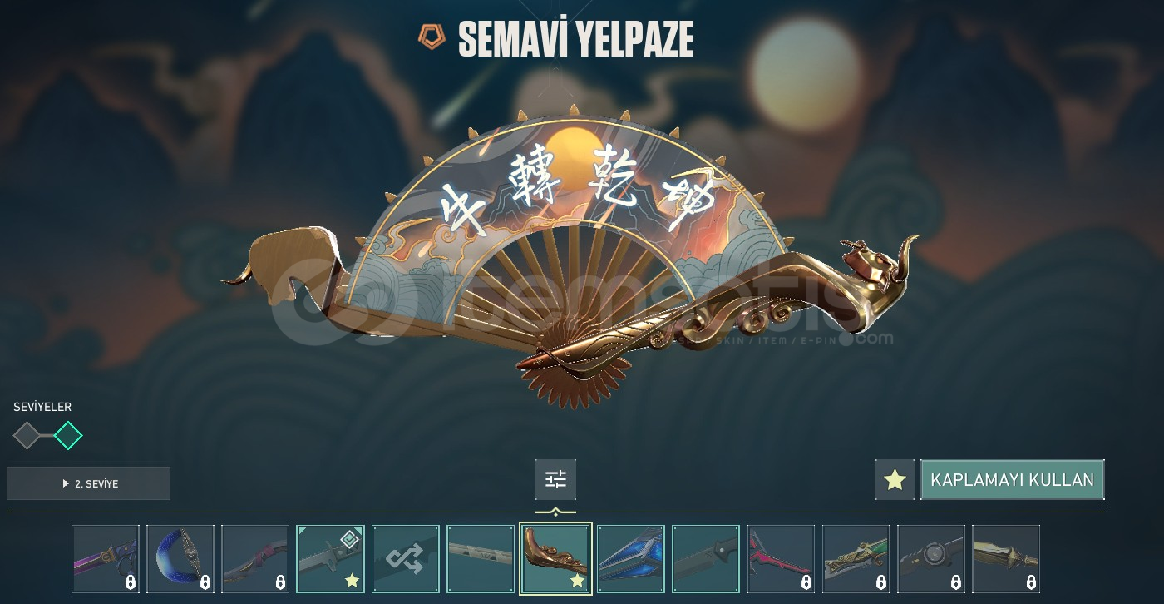Select the blue crystal blade skin
The image size is (1164, 604).
(631, 559)
